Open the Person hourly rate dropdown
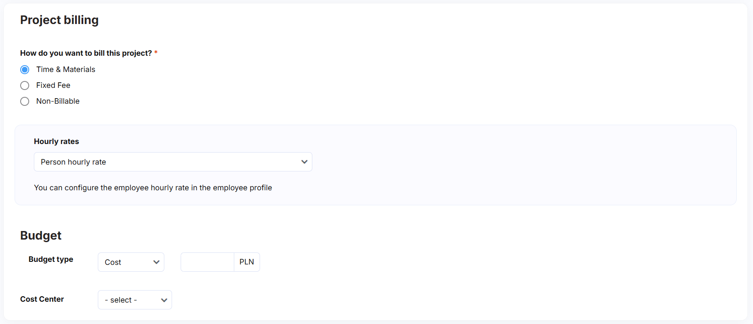This screenshot has height=324, width=753. (173, 162)
